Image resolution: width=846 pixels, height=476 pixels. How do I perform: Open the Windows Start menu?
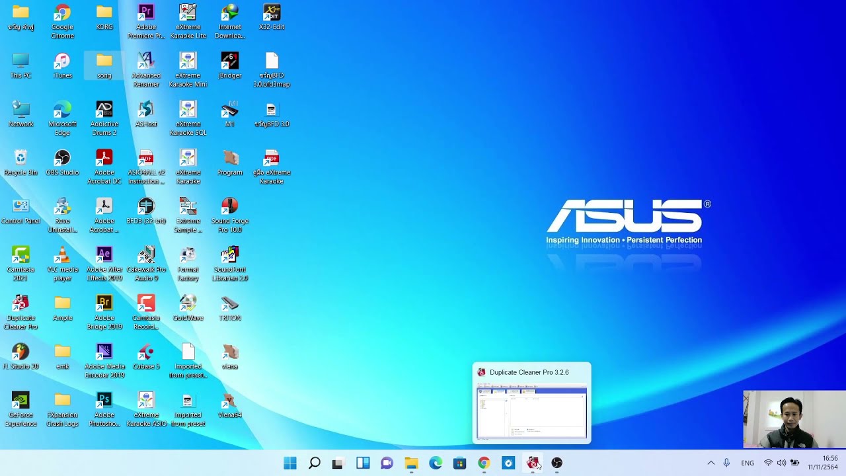tap(290, 463)
